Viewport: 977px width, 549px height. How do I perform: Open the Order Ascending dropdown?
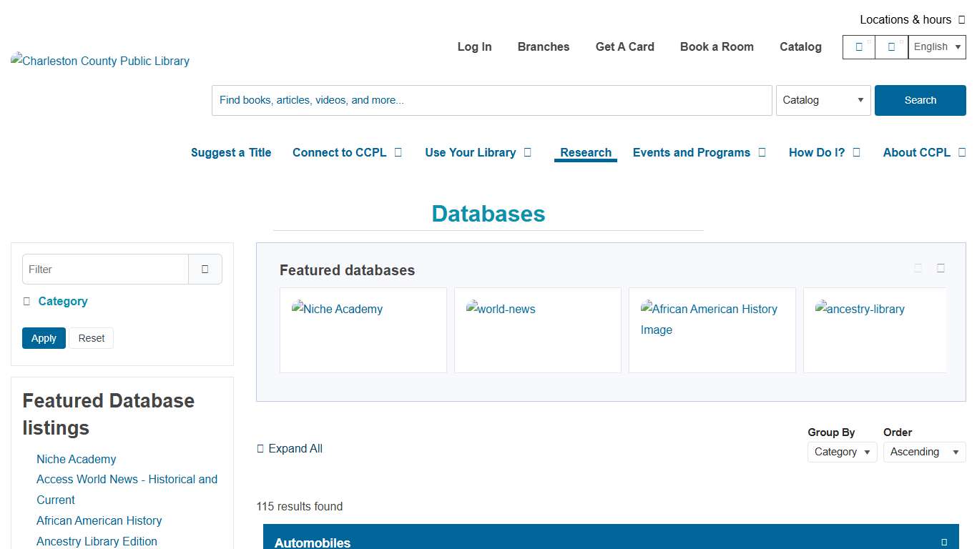(923, 452)
